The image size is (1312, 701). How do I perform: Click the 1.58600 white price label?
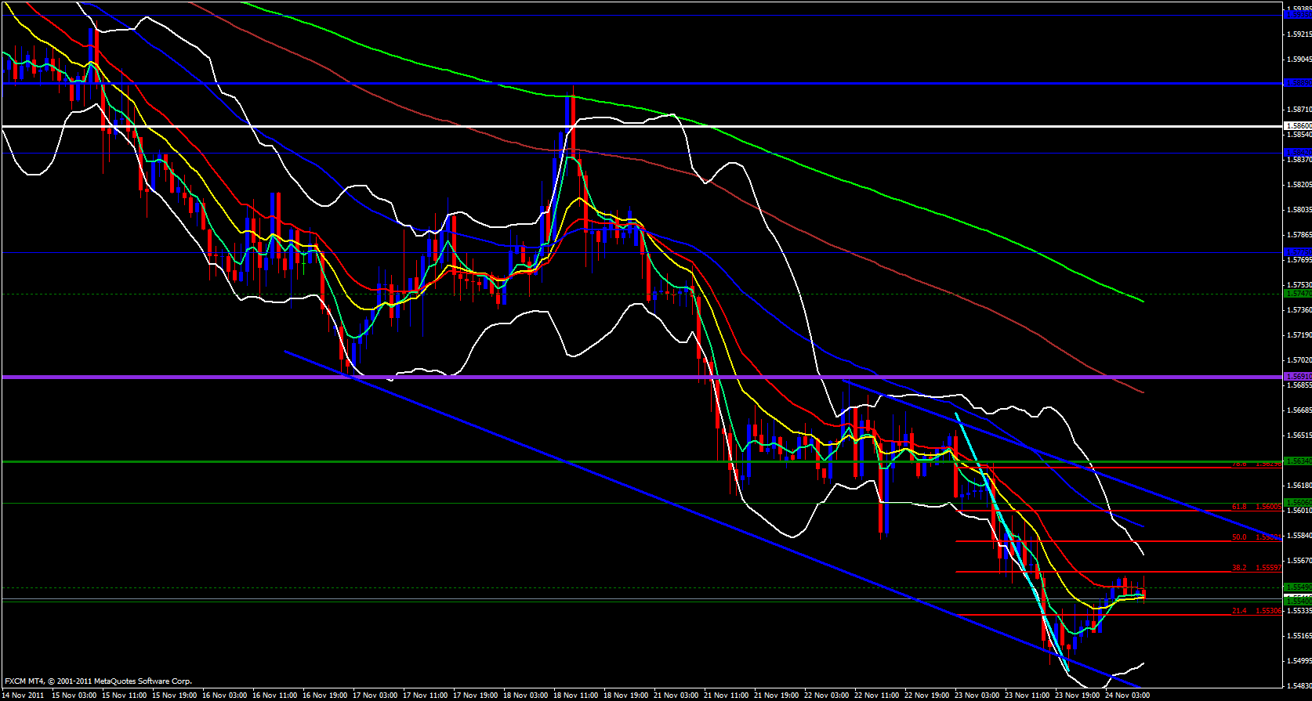click(1297, 125)
